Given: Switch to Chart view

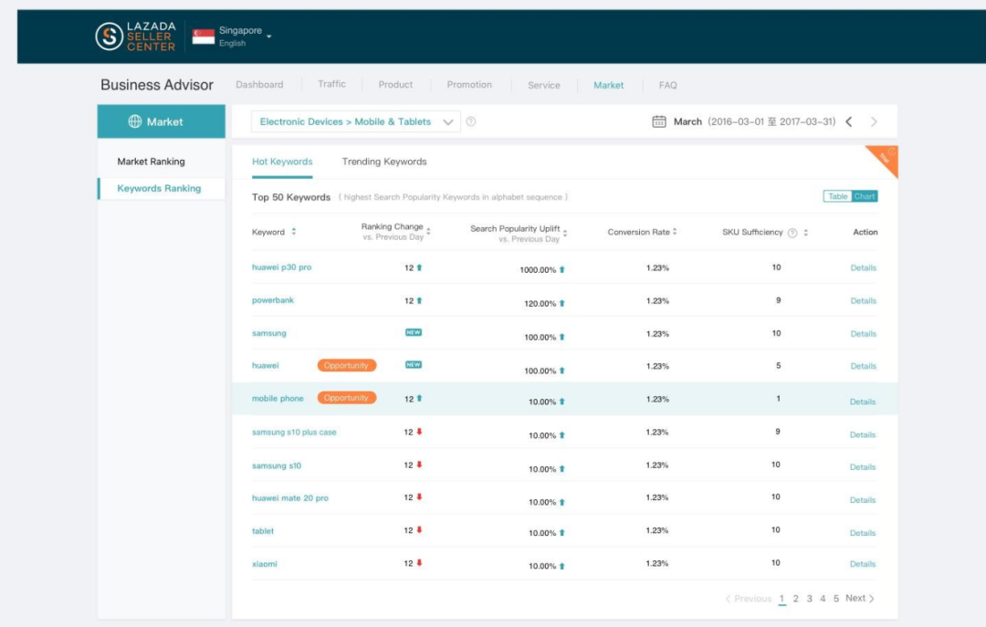Looking at the screenshot, I should [865, 197].
